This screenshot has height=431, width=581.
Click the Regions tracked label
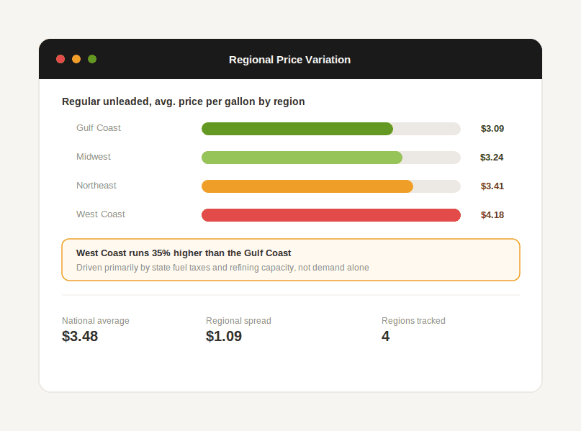pyautogui.click(x=413, y=321)
